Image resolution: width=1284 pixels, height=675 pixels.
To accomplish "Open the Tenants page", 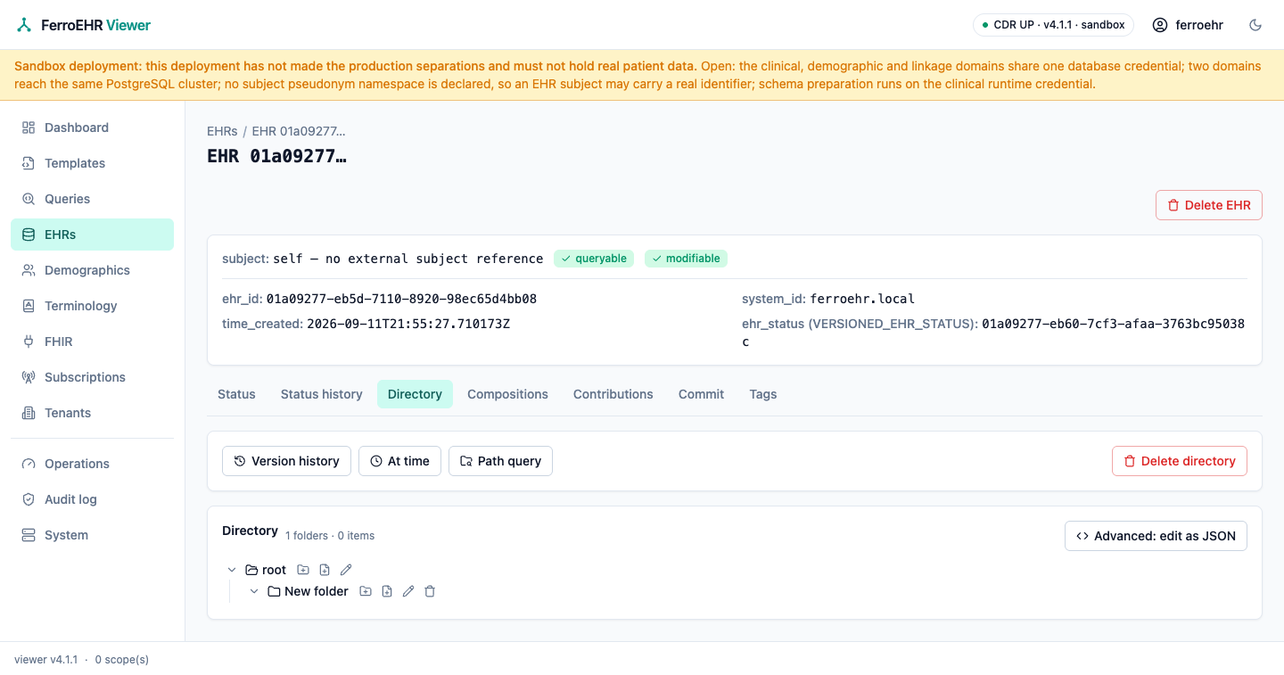I will point(92,413).
